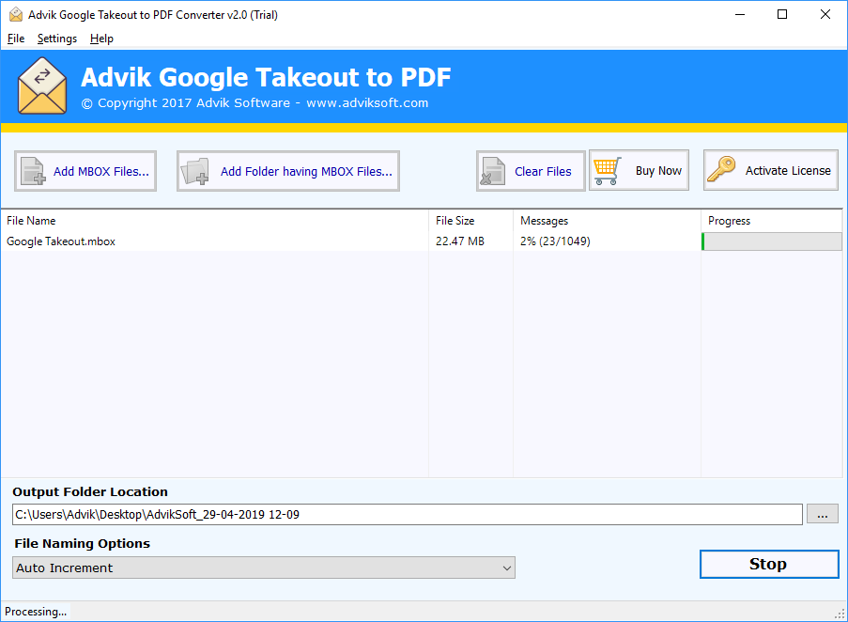848x622 pixels.
Task: Stop the conversion with the Stop button
Action: 769,564
